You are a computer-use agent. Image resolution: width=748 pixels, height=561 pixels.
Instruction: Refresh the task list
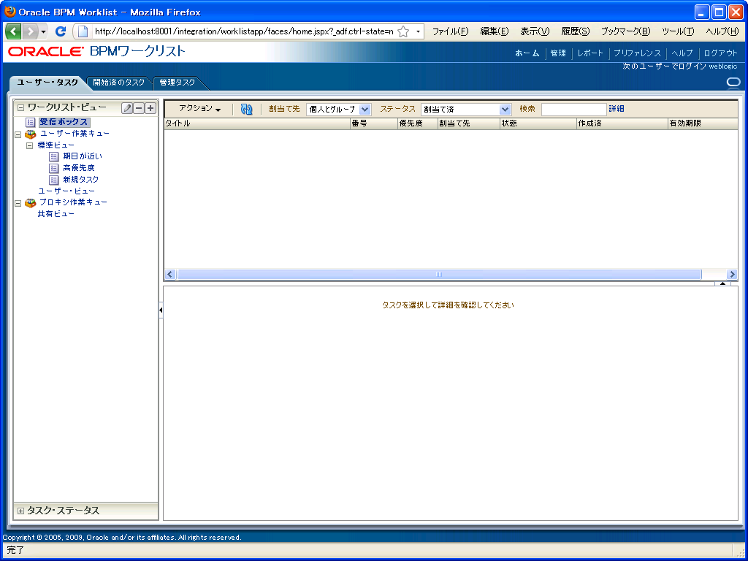coord(247,109)
